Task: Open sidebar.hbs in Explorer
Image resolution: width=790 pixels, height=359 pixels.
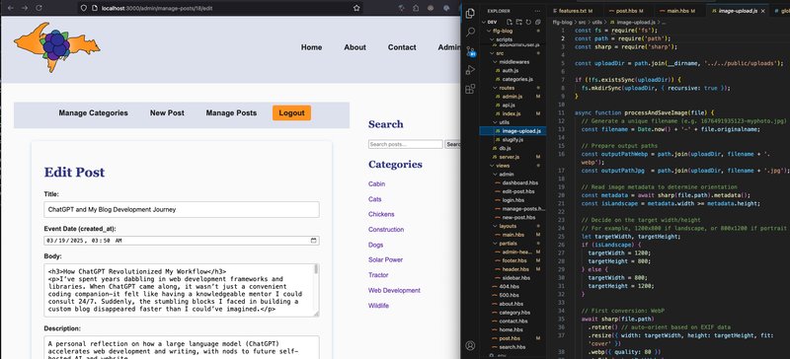Action: tap(515, 277)
